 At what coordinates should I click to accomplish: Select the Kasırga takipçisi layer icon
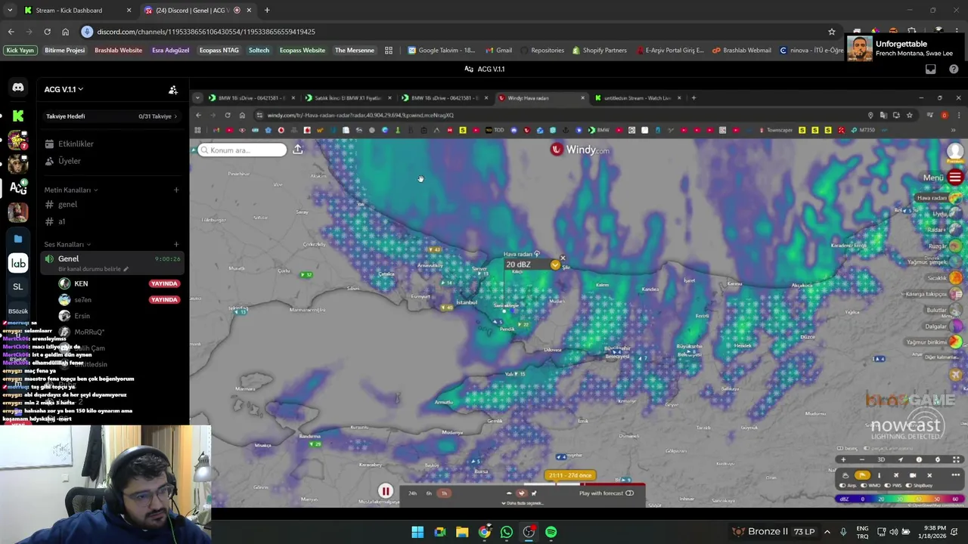(956, 294)
